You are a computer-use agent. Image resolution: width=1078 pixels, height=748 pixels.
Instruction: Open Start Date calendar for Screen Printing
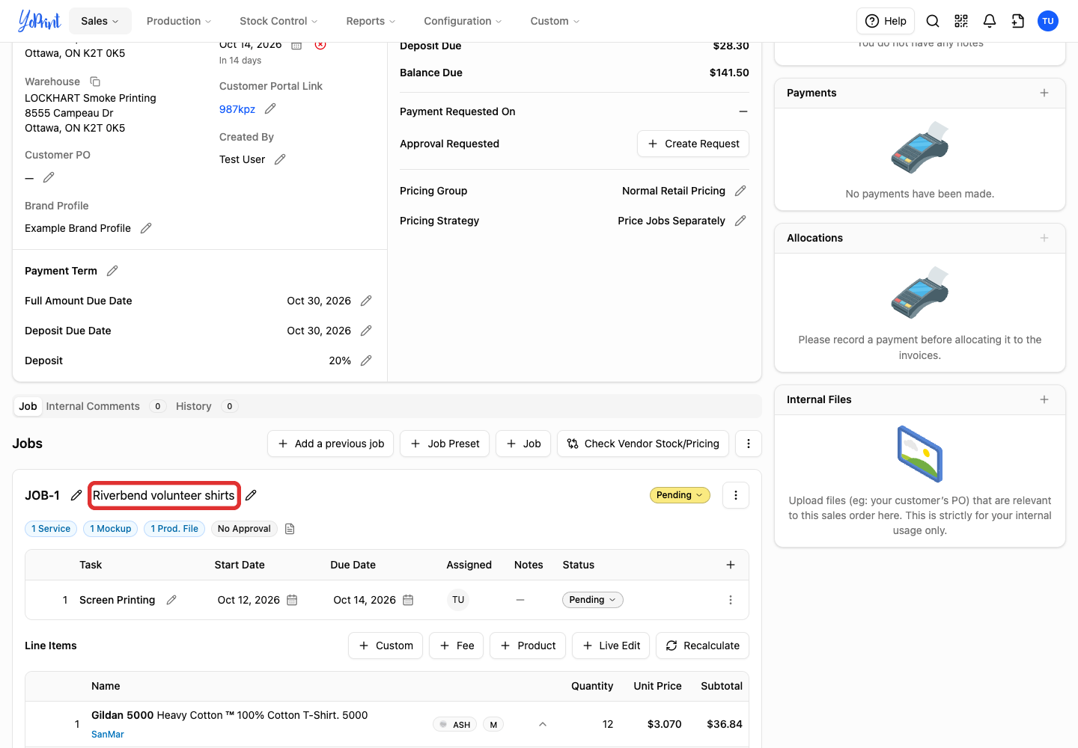click(x=292, y=600)
